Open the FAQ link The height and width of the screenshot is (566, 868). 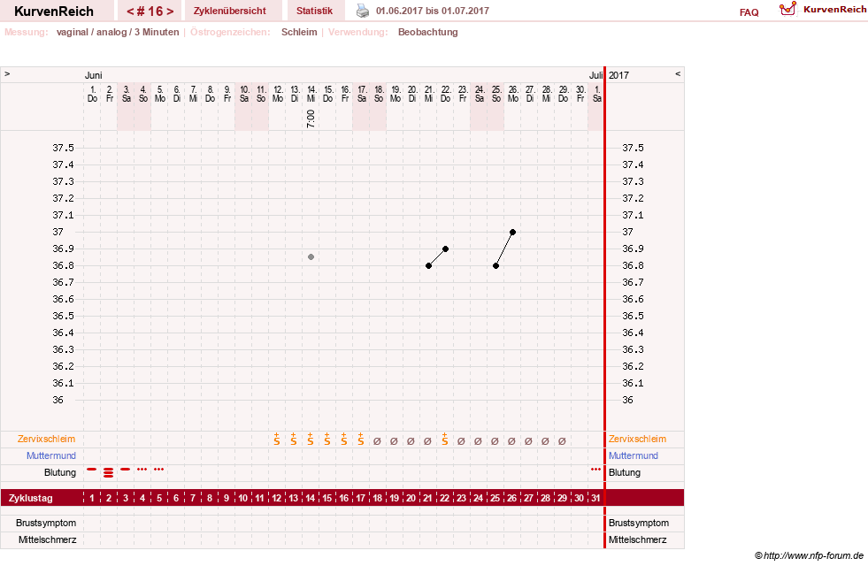(749, 12)
